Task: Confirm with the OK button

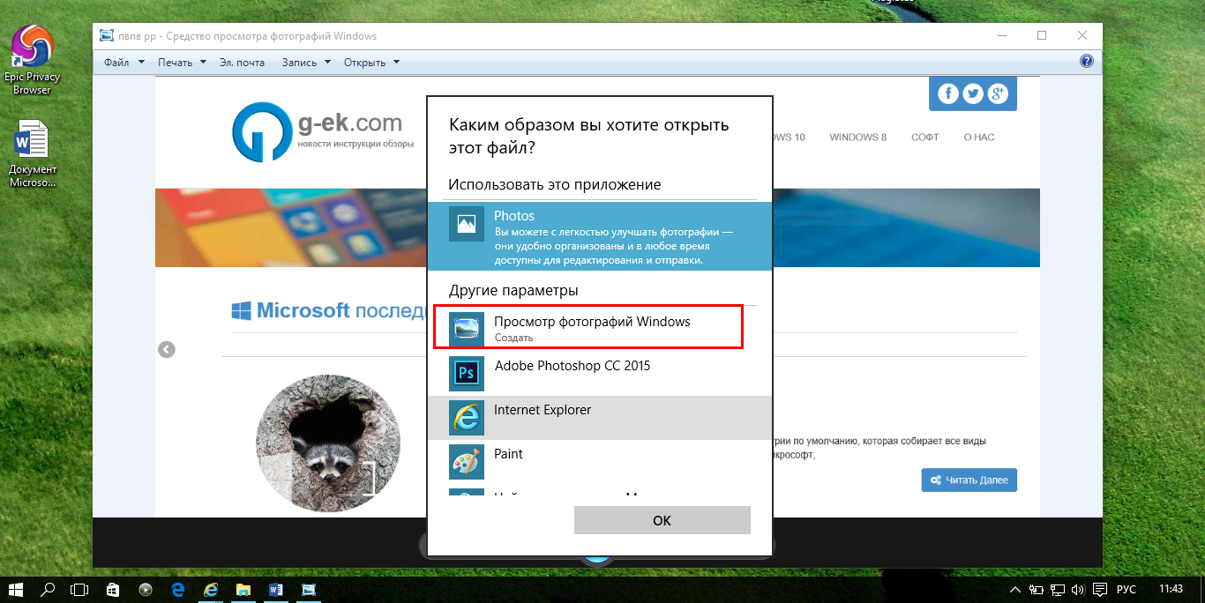Action: click(662, 520)
